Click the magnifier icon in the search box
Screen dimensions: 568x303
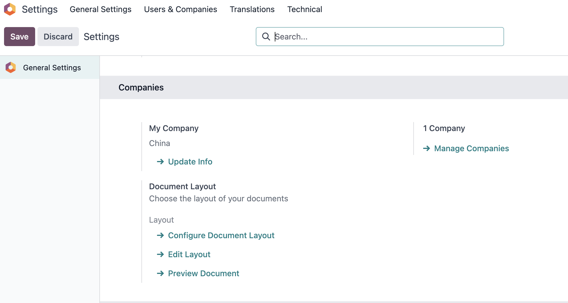tap(266, 37)
